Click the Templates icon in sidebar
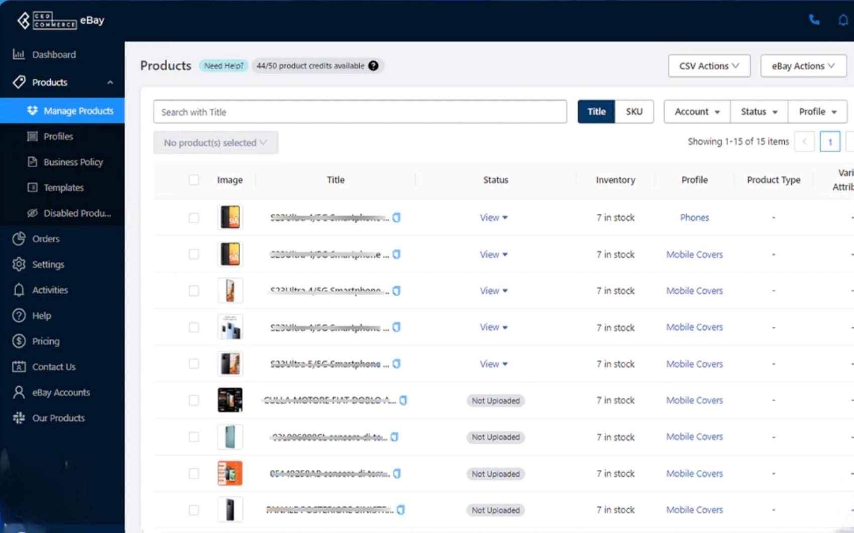The image size is (854, 533). point(33,187)
